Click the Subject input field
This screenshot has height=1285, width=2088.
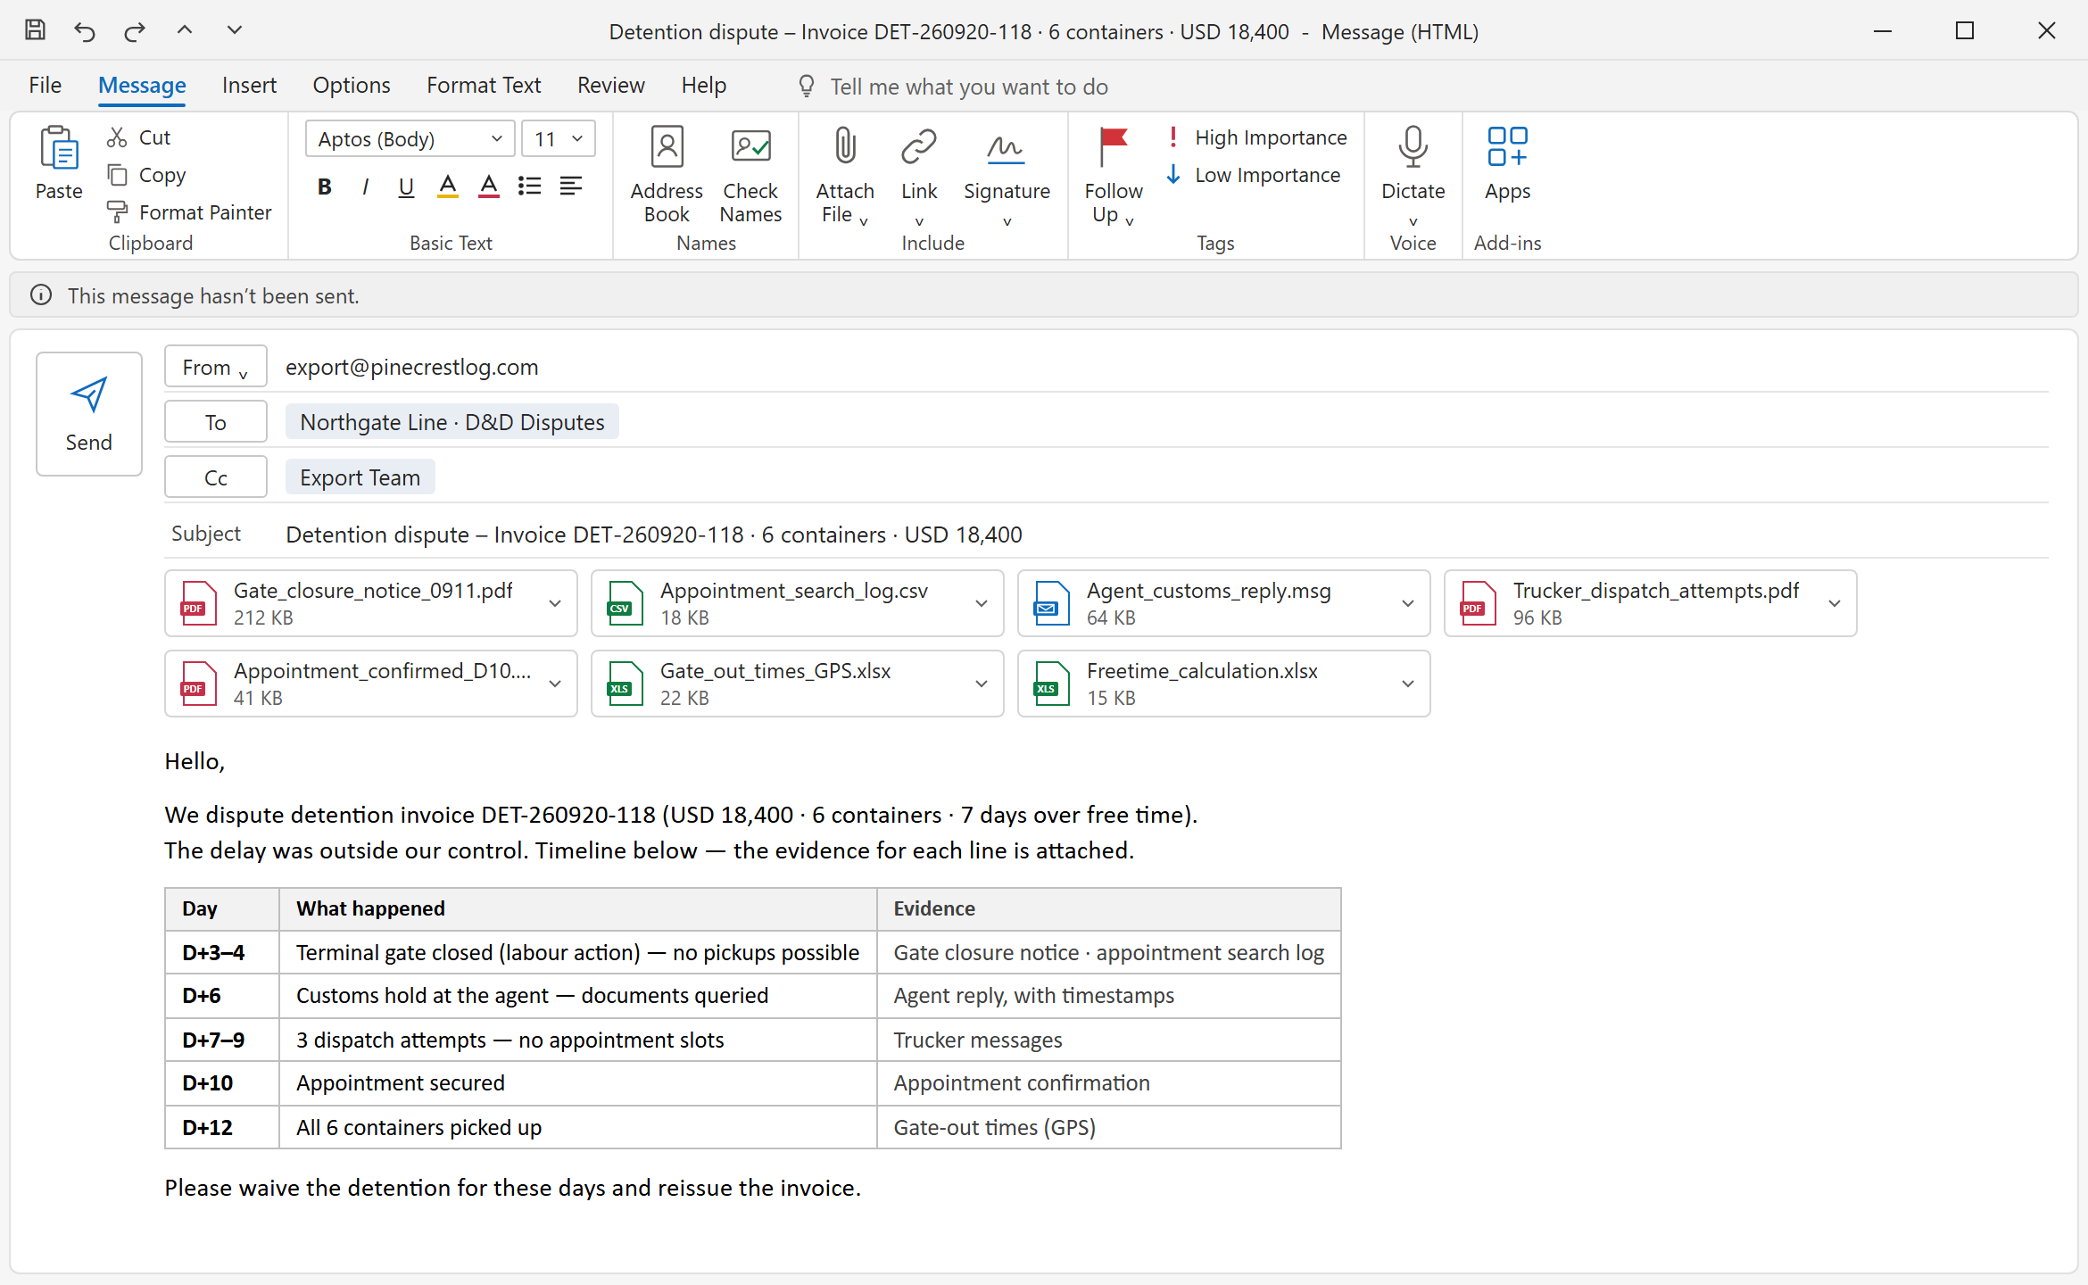(1165, 535)
